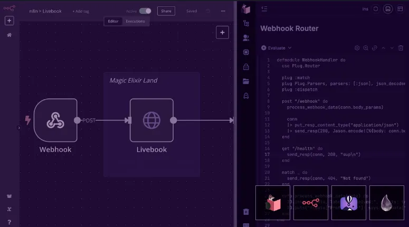Click the cell magnifier icon
Viewport: 409px width, 227px height.
click(366, 48)
